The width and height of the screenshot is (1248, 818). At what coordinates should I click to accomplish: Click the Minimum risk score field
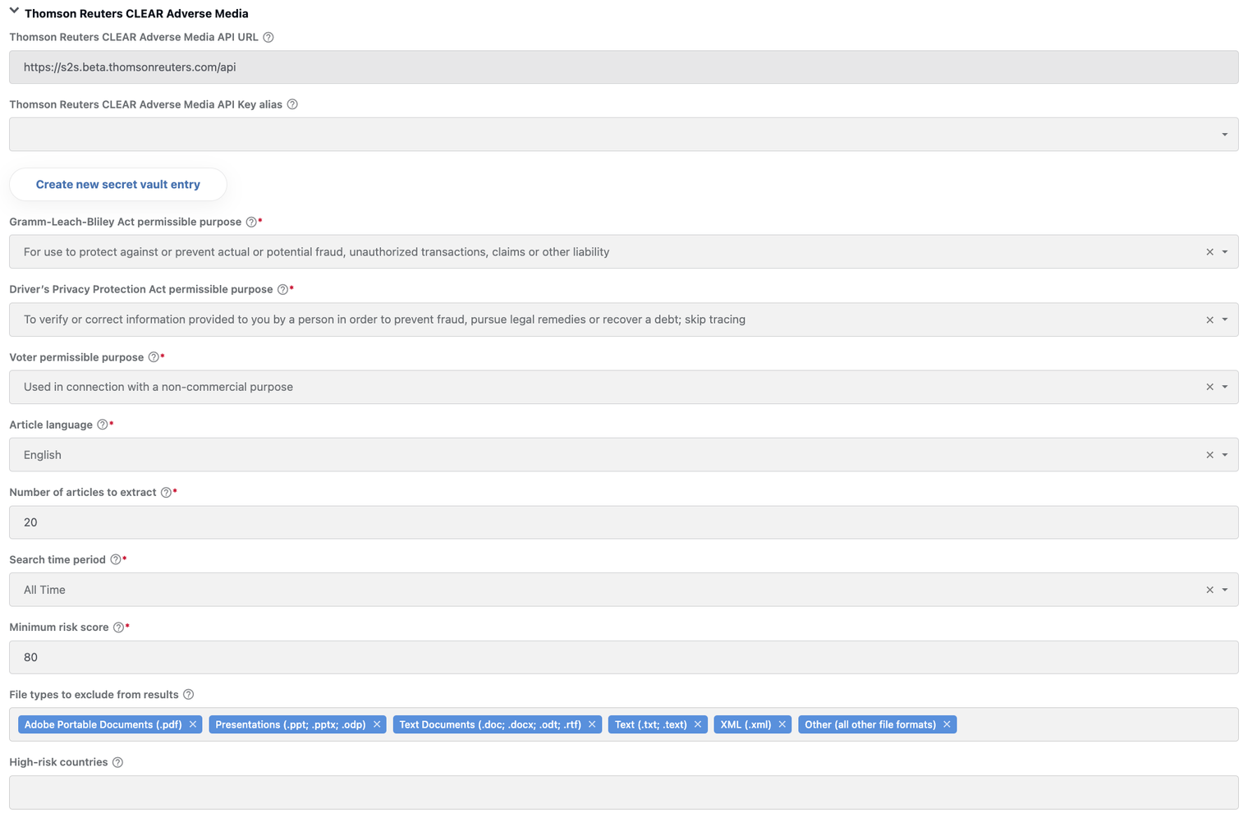tap(624, 657)
